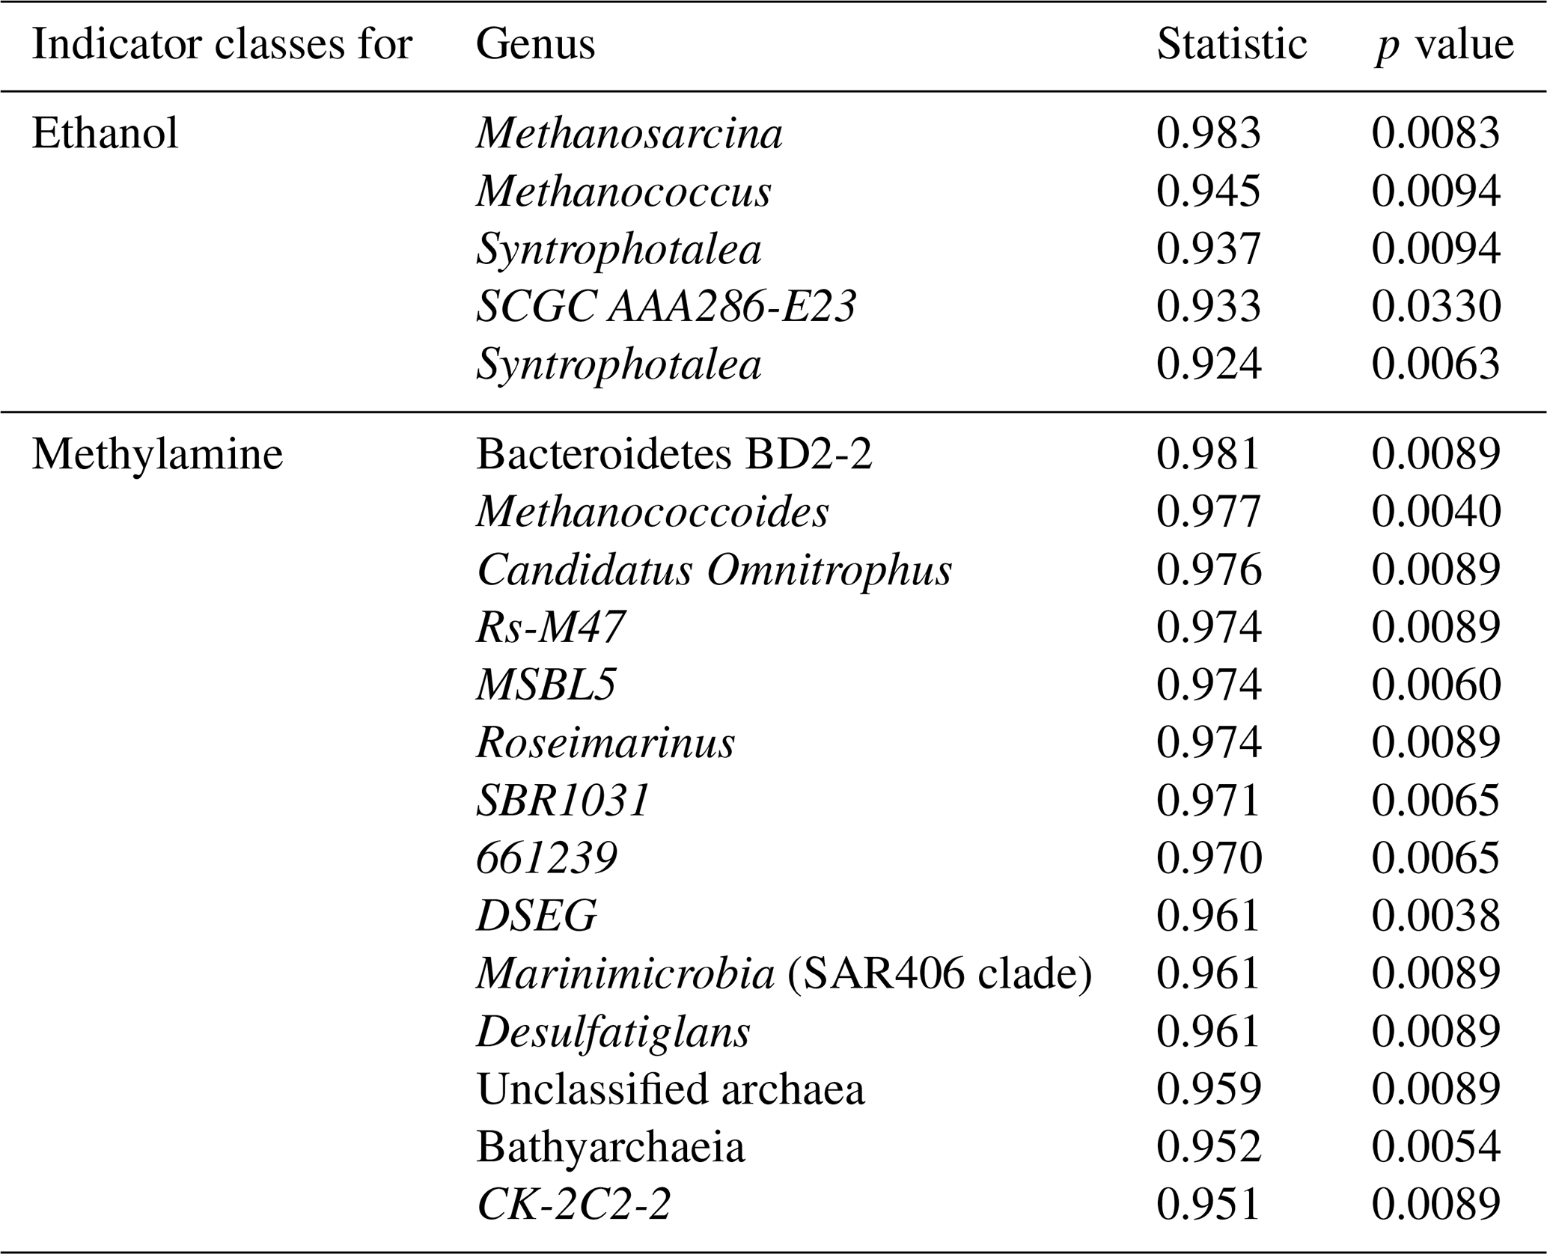
Task: Click the Genus column header
Action: (535, 45)
